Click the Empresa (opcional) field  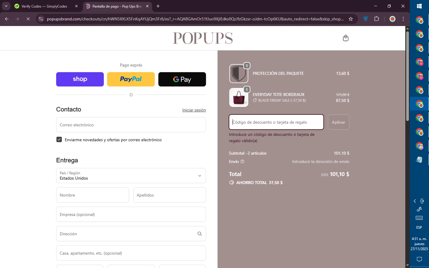coord(131,214)
